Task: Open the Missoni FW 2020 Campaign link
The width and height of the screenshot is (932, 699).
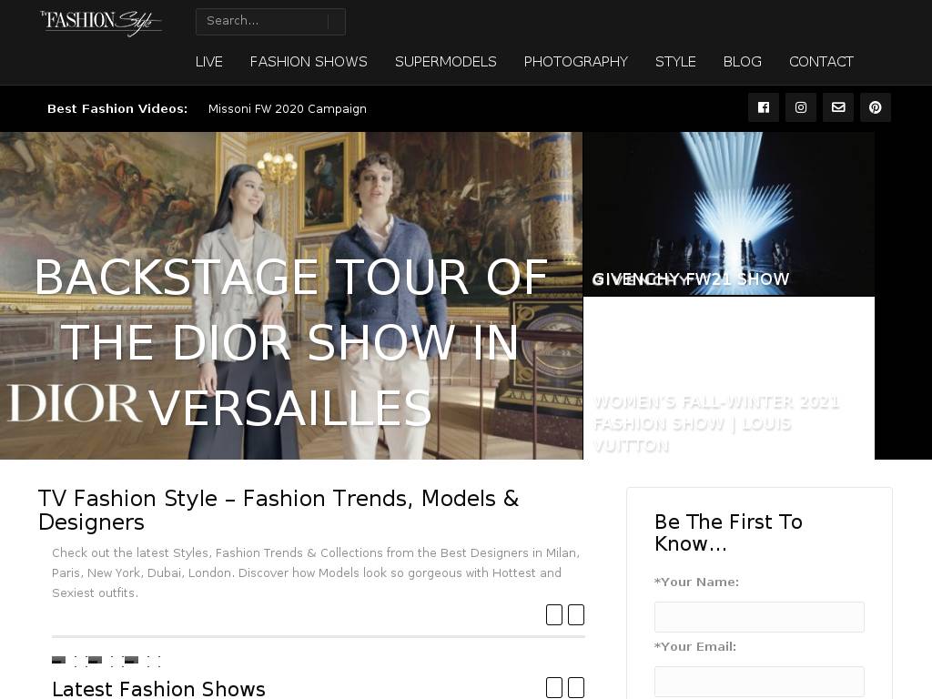Action: 287,109
